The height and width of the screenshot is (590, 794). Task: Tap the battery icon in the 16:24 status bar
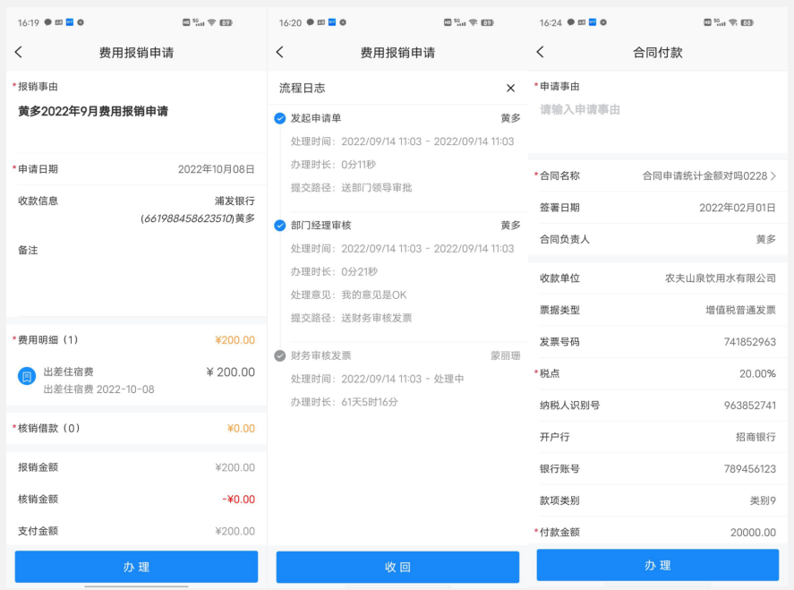click(x=747, y=22)
